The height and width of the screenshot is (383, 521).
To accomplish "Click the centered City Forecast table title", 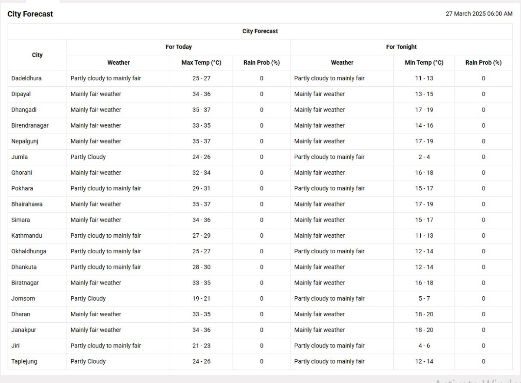I will click(260, 31).
